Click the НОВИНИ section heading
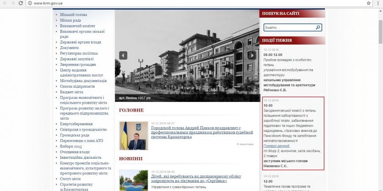Image resolution: width=383 pixels, height=191 pixels. point(131,159)
